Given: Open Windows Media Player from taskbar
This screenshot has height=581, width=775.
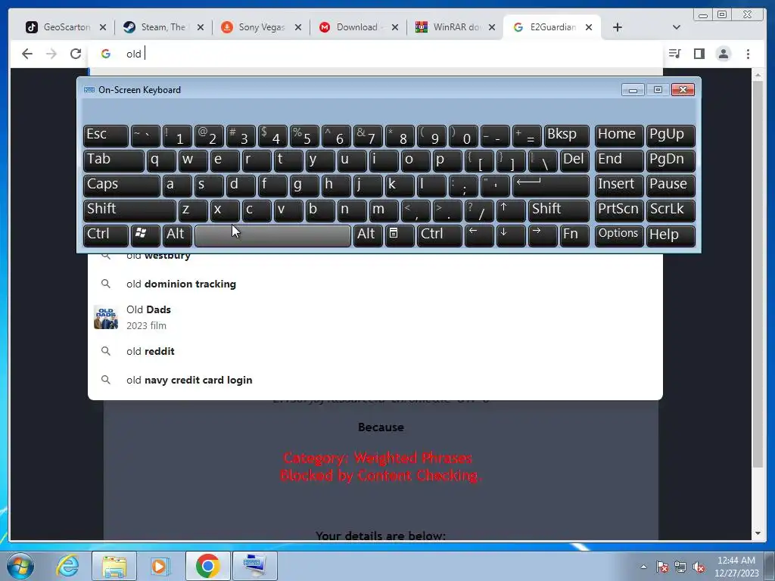Looking at the screenshot, I should pos(160,566).
